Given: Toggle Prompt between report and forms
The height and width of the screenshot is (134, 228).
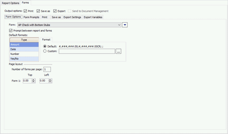Looking at the screenshot, I should pos(11,31).
